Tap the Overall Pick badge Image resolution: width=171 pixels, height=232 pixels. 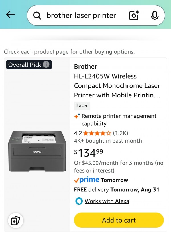tap(29, 65)
